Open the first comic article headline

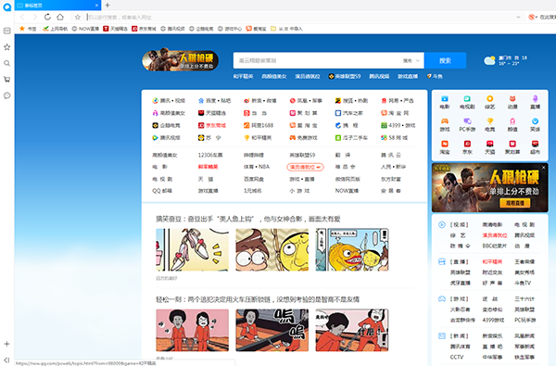[248, 219]
